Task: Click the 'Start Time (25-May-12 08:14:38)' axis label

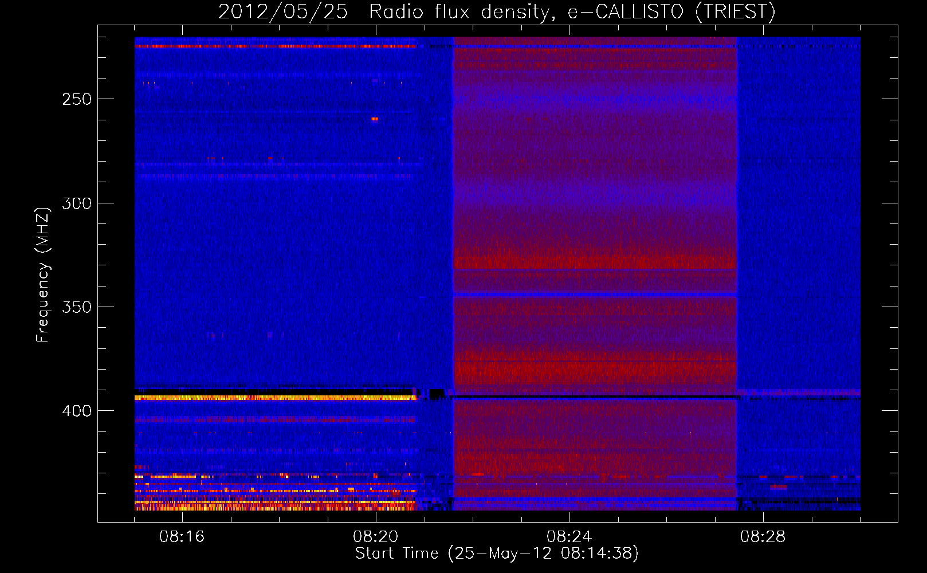Action: point(497,554)
